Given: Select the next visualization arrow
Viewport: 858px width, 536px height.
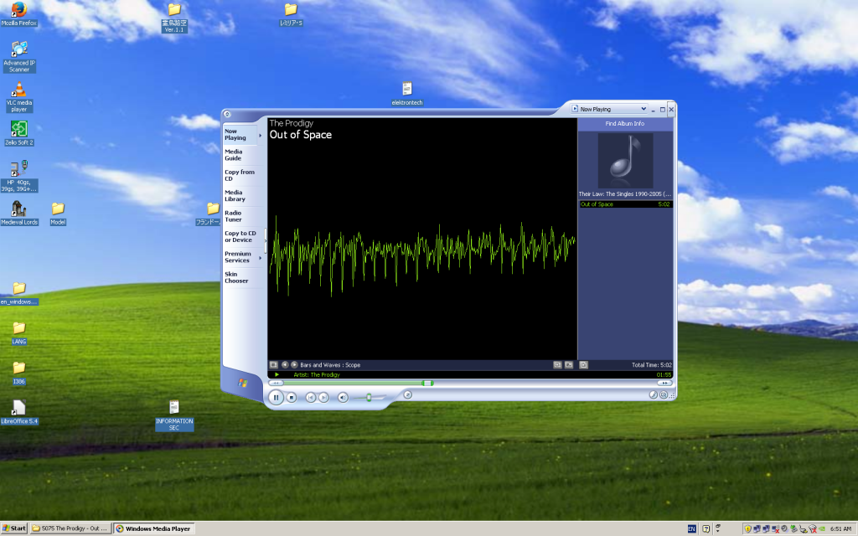Looking at the screenshot, I should click(x=293, y=365).
